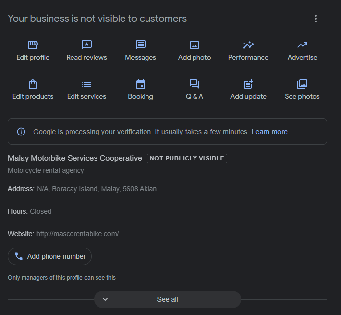Viewport: 341px width, 315px height.
Task: Click the Add phone number button
Action: (49, 256)
